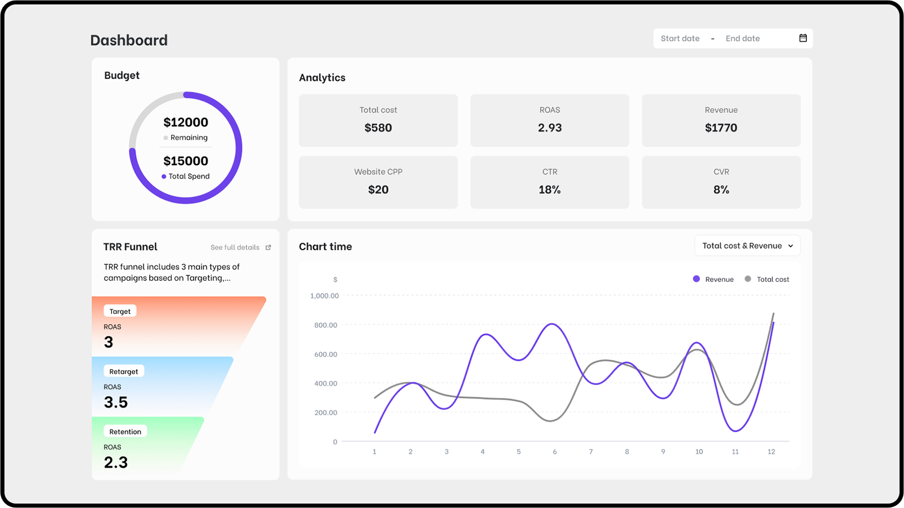Select the ROAS 2.93 card

pyautogui.click(x=550, y=120)
